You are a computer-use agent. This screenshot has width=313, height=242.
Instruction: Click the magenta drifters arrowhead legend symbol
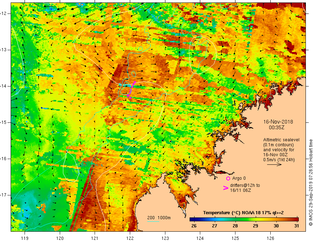[x=226, y=188]
